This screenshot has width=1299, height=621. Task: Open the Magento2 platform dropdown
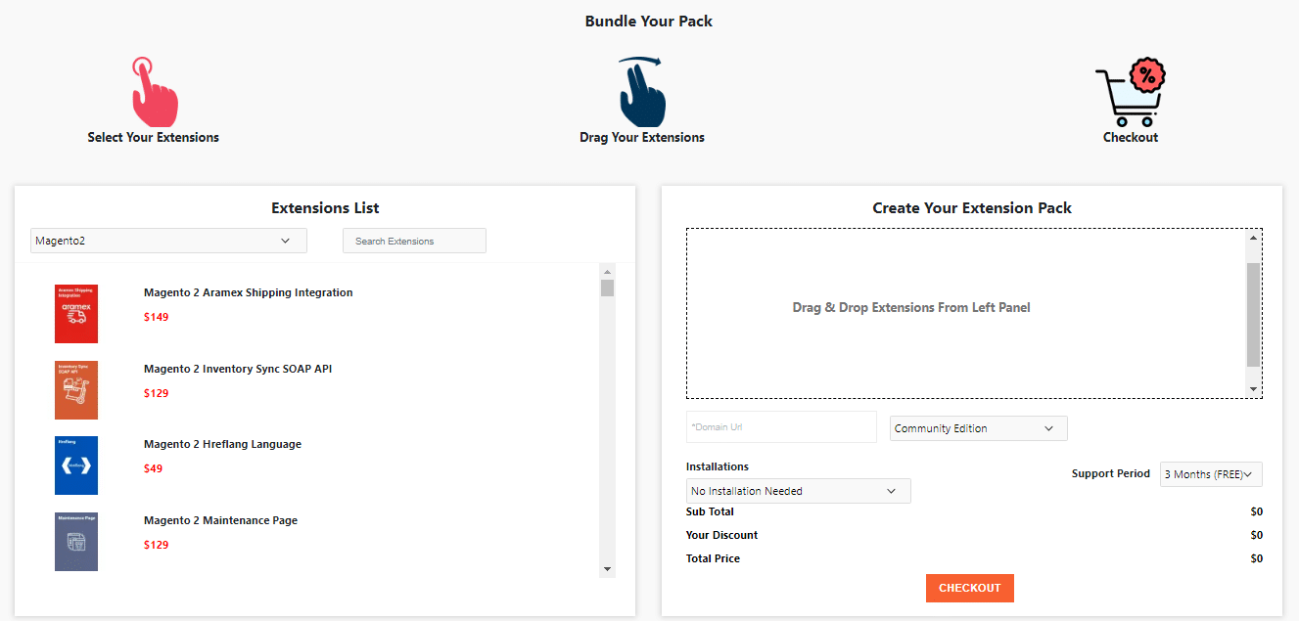click(x=168, y=241)
